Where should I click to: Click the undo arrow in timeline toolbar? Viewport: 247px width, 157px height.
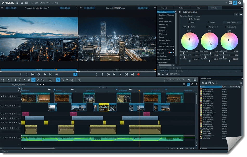click(3, 80)
